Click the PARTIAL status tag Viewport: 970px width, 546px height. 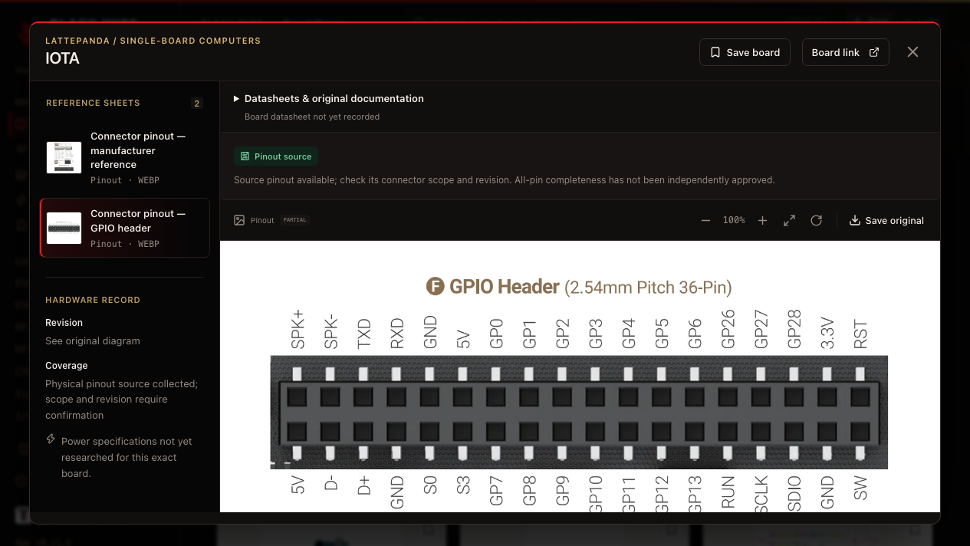click(x=294, y=220)
